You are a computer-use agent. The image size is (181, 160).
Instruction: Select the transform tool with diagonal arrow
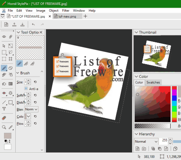click(10, 46)
